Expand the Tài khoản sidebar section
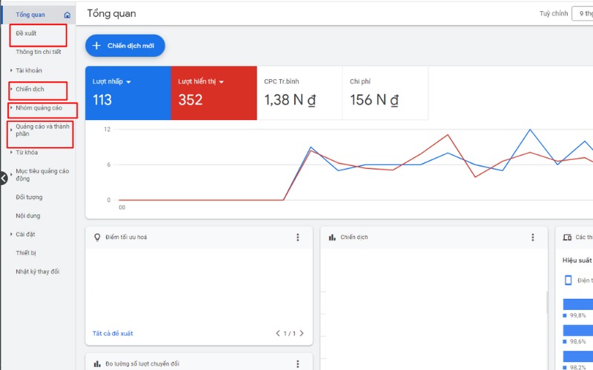The width and height of the screenshot is (593, 370). [x=11, y=71]
